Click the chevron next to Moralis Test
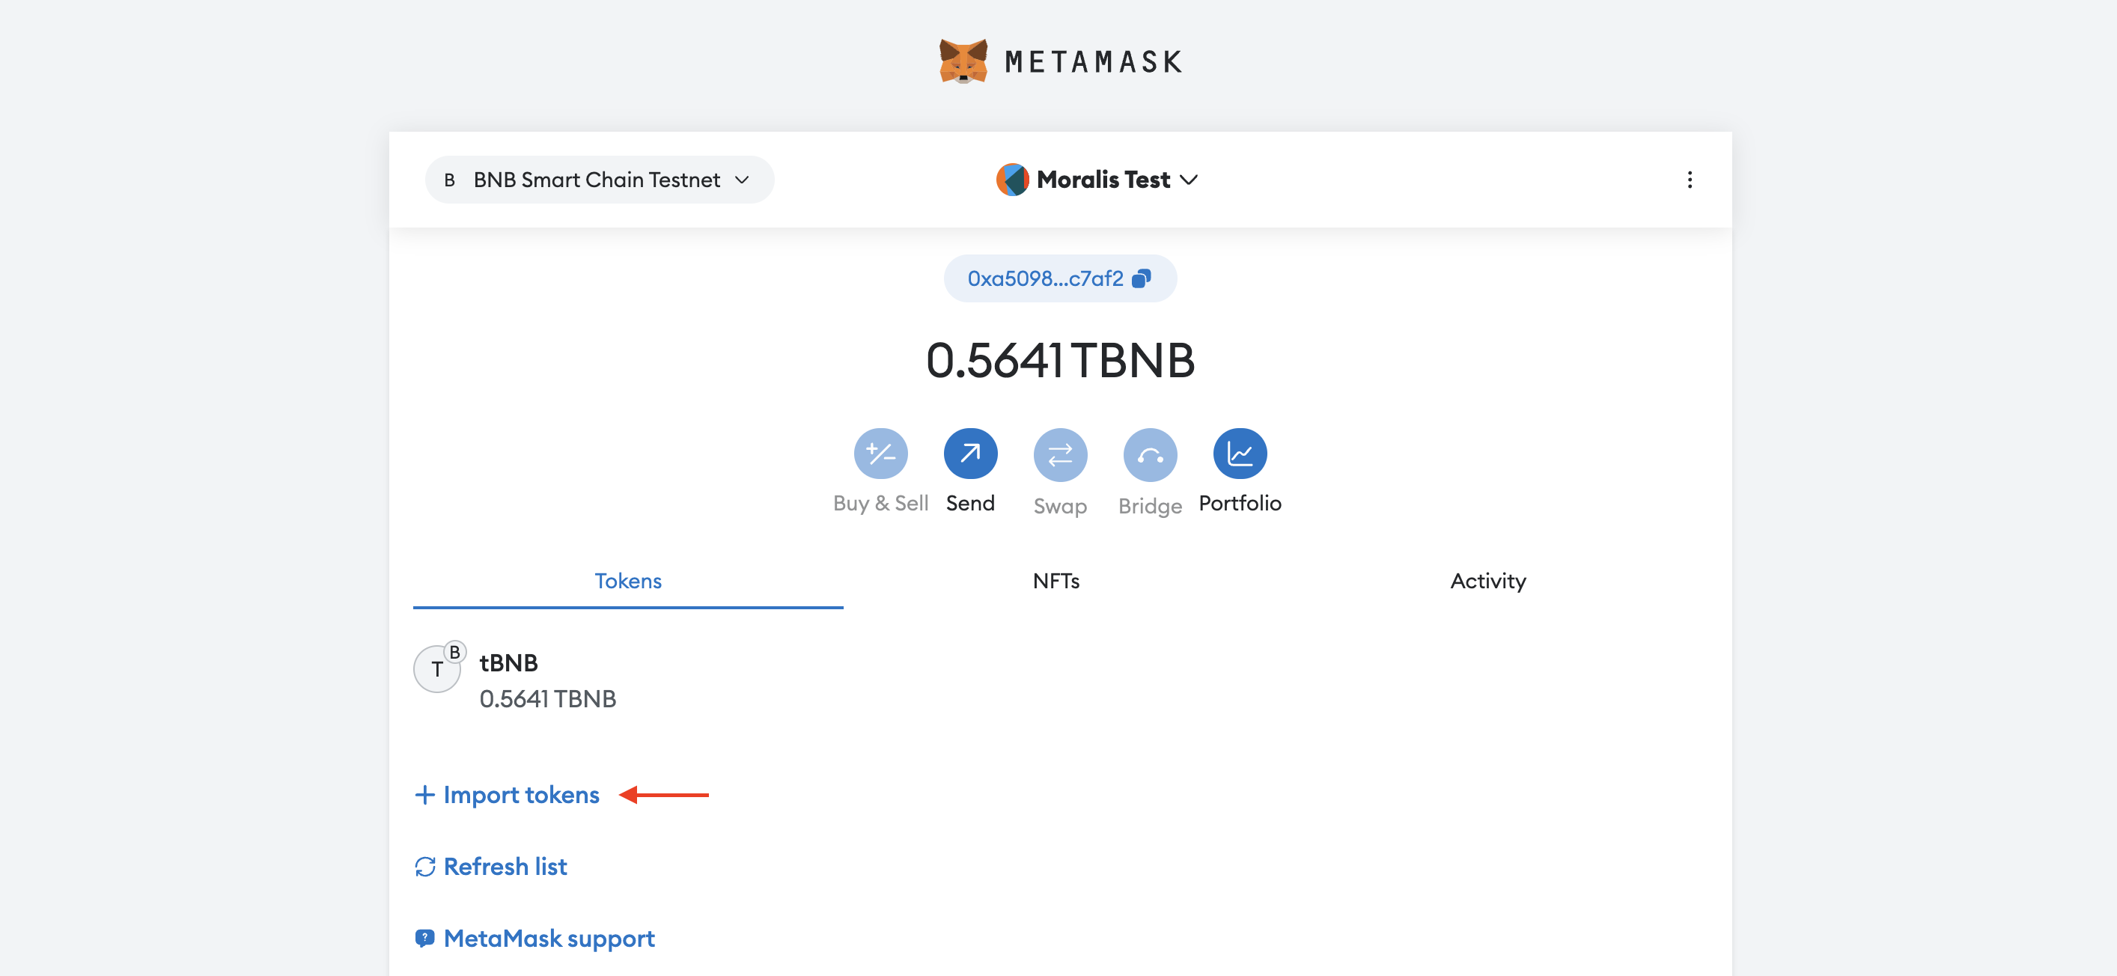 coord(1188,180)
